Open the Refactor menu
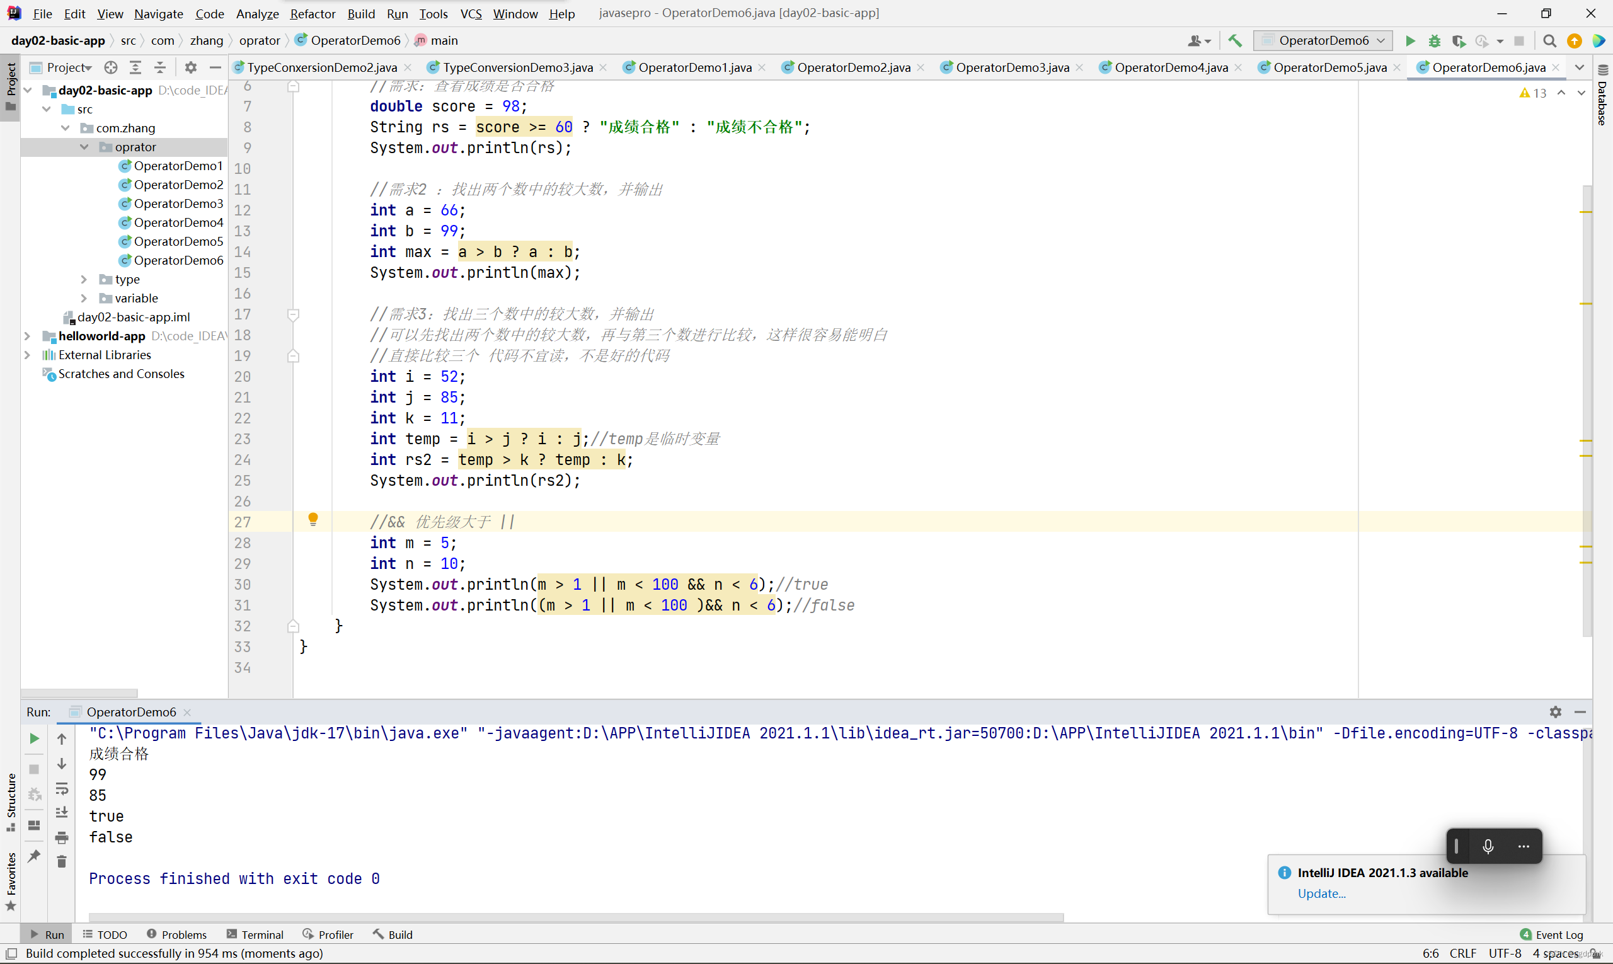This screenshot has width=1613, height=964. 313,14
